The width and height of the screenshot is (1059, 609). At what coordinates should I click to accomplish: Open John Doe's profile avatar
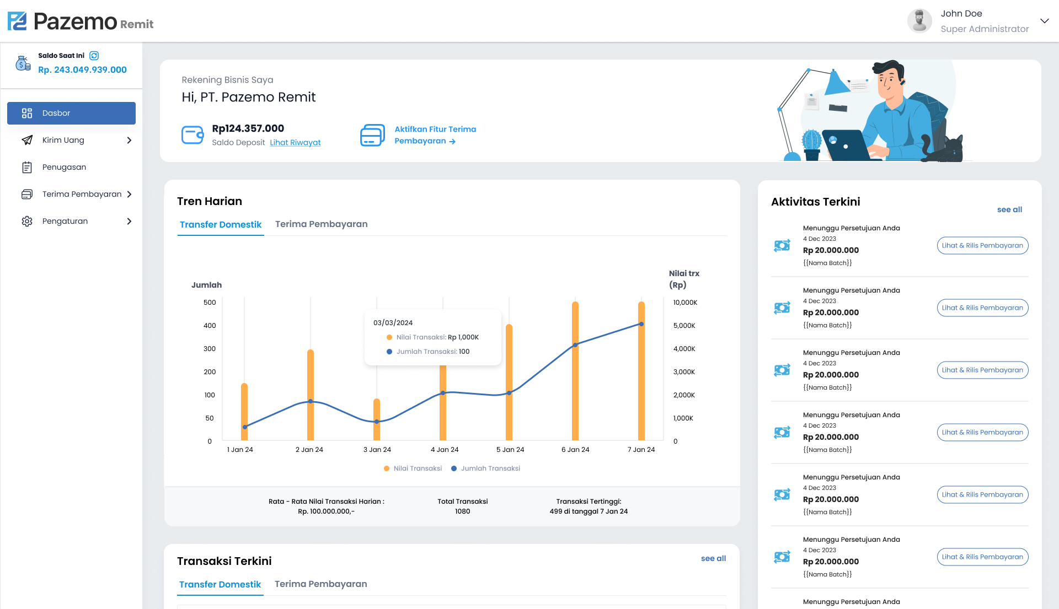919,21
